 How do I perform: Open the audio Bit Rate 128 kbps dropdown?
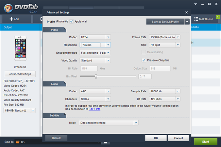pyautogui.click(x=178, y=99)
